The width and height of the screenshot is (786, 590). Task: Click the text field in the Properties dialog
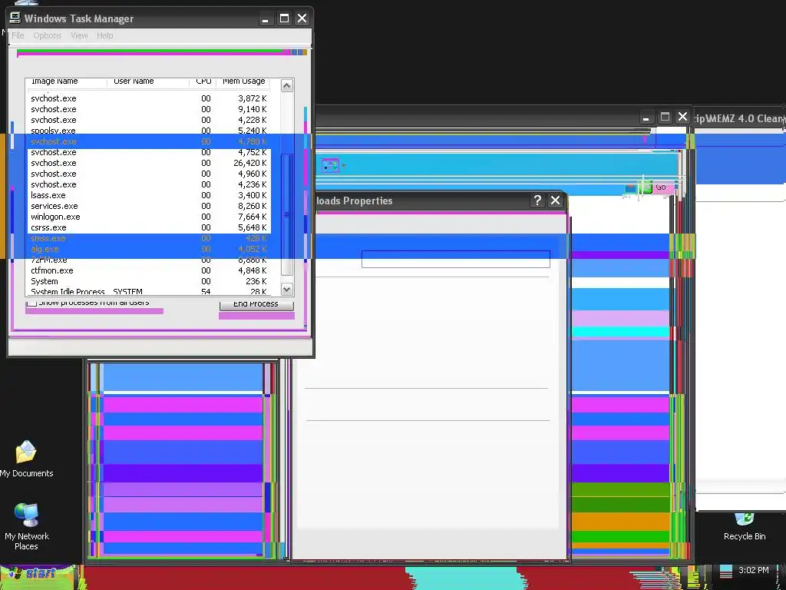pyautogui.click(x=456, y=260)
